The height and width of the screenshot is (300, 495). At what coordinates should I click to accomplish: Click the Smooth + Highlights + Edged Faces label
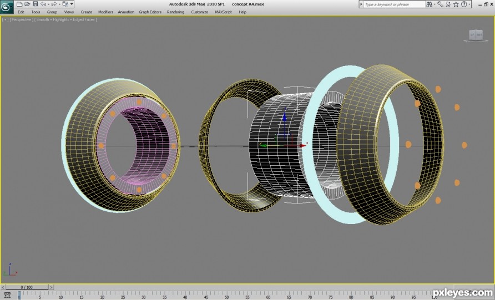point(65,19)
